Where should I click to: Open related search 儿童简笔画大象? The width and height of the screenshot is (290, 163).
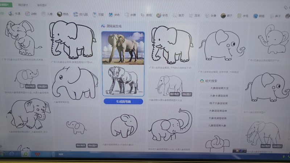tap(217, 125)
